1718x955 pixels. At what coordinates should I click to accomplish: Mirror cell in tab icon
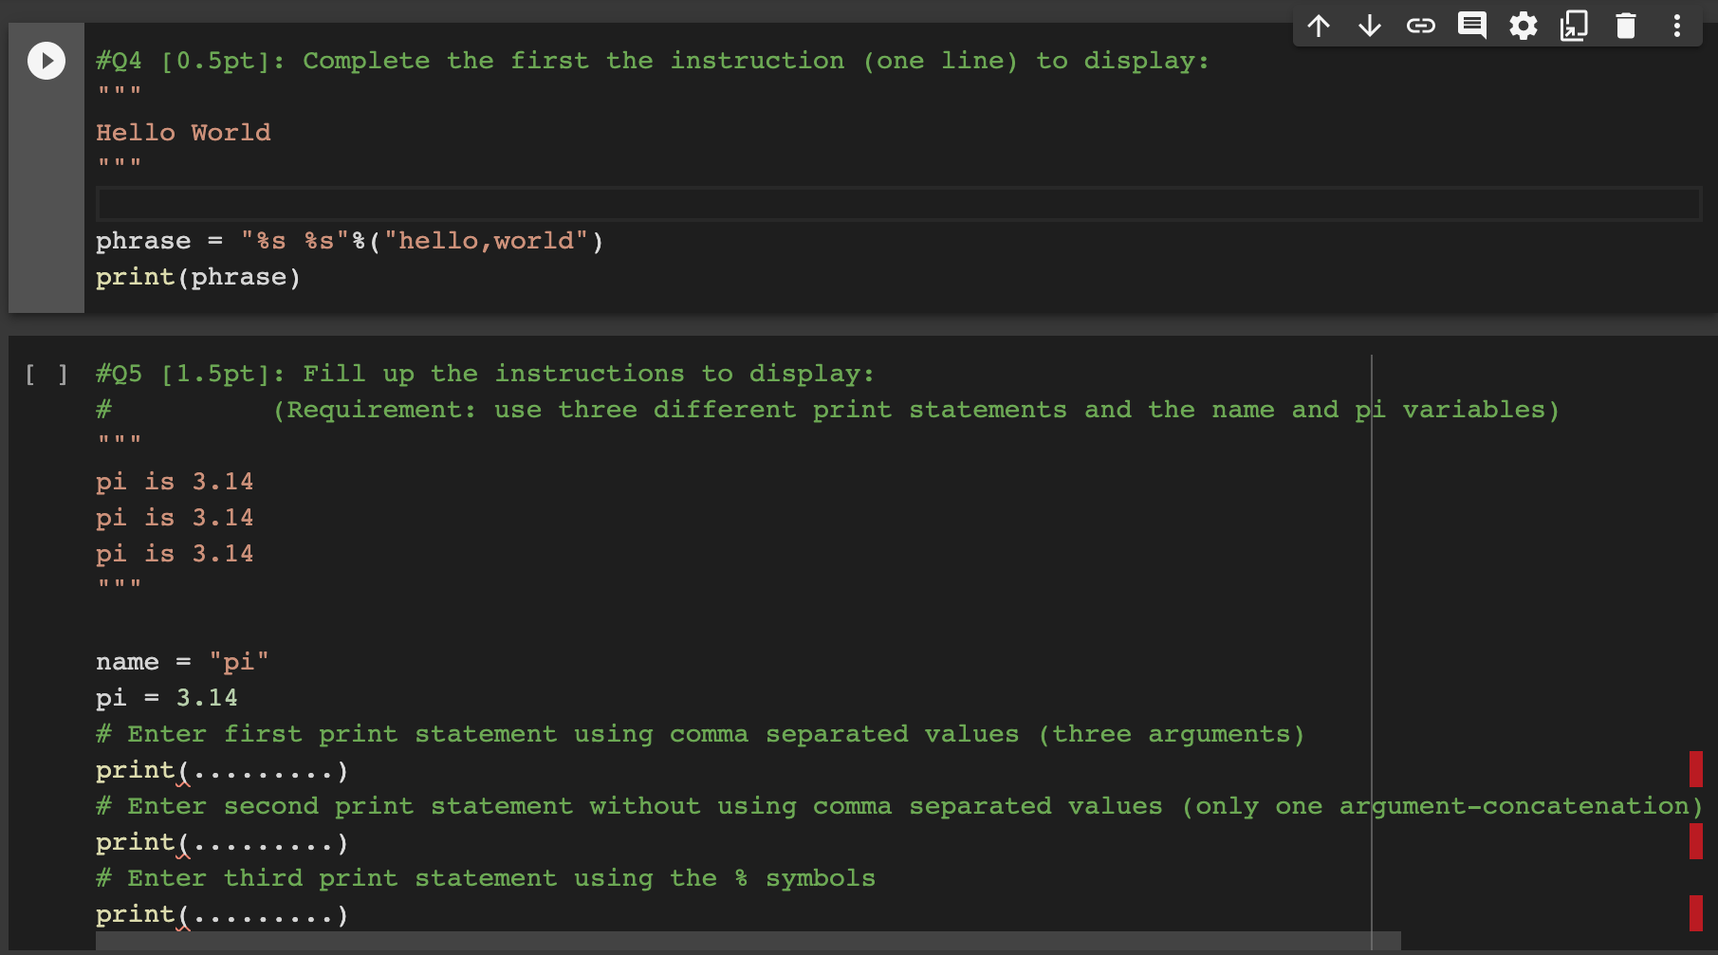pyautogui.click(x=1575, y=26)
